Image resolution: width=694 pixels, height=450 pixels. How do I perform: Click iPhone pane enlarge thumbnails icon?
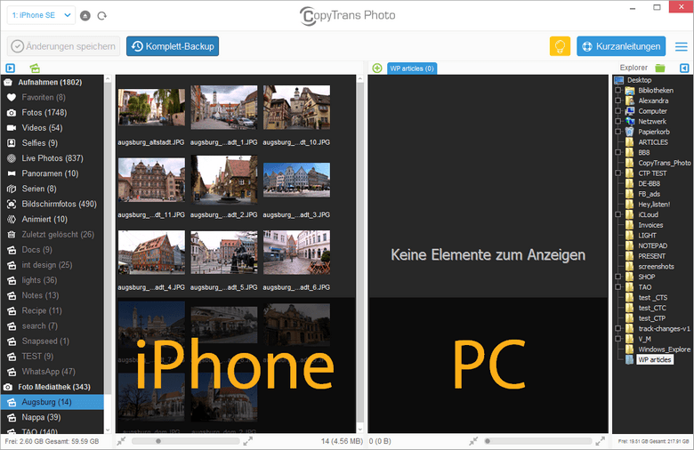tap(248, 441)
